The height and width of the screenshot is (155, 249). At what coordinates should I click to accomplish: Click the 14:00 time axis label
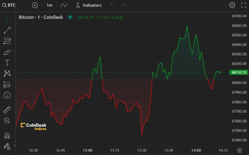[196, 150]
